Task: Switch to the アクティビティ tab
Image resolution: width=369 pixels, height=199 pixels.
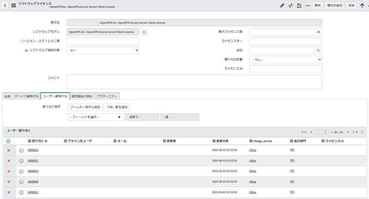Action: point(107,96)
